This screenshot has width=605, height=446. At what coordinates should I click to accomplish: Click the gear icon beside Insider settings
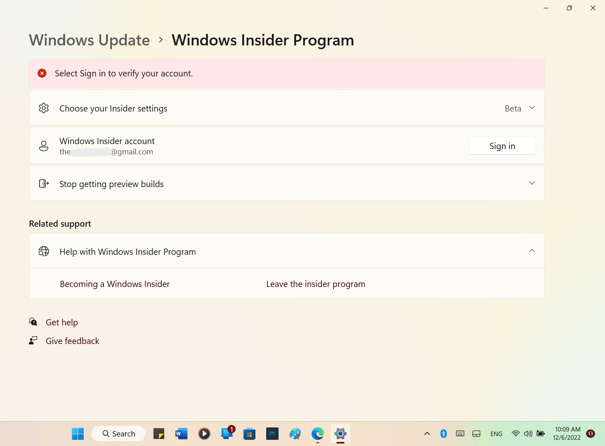click(44, 108)
